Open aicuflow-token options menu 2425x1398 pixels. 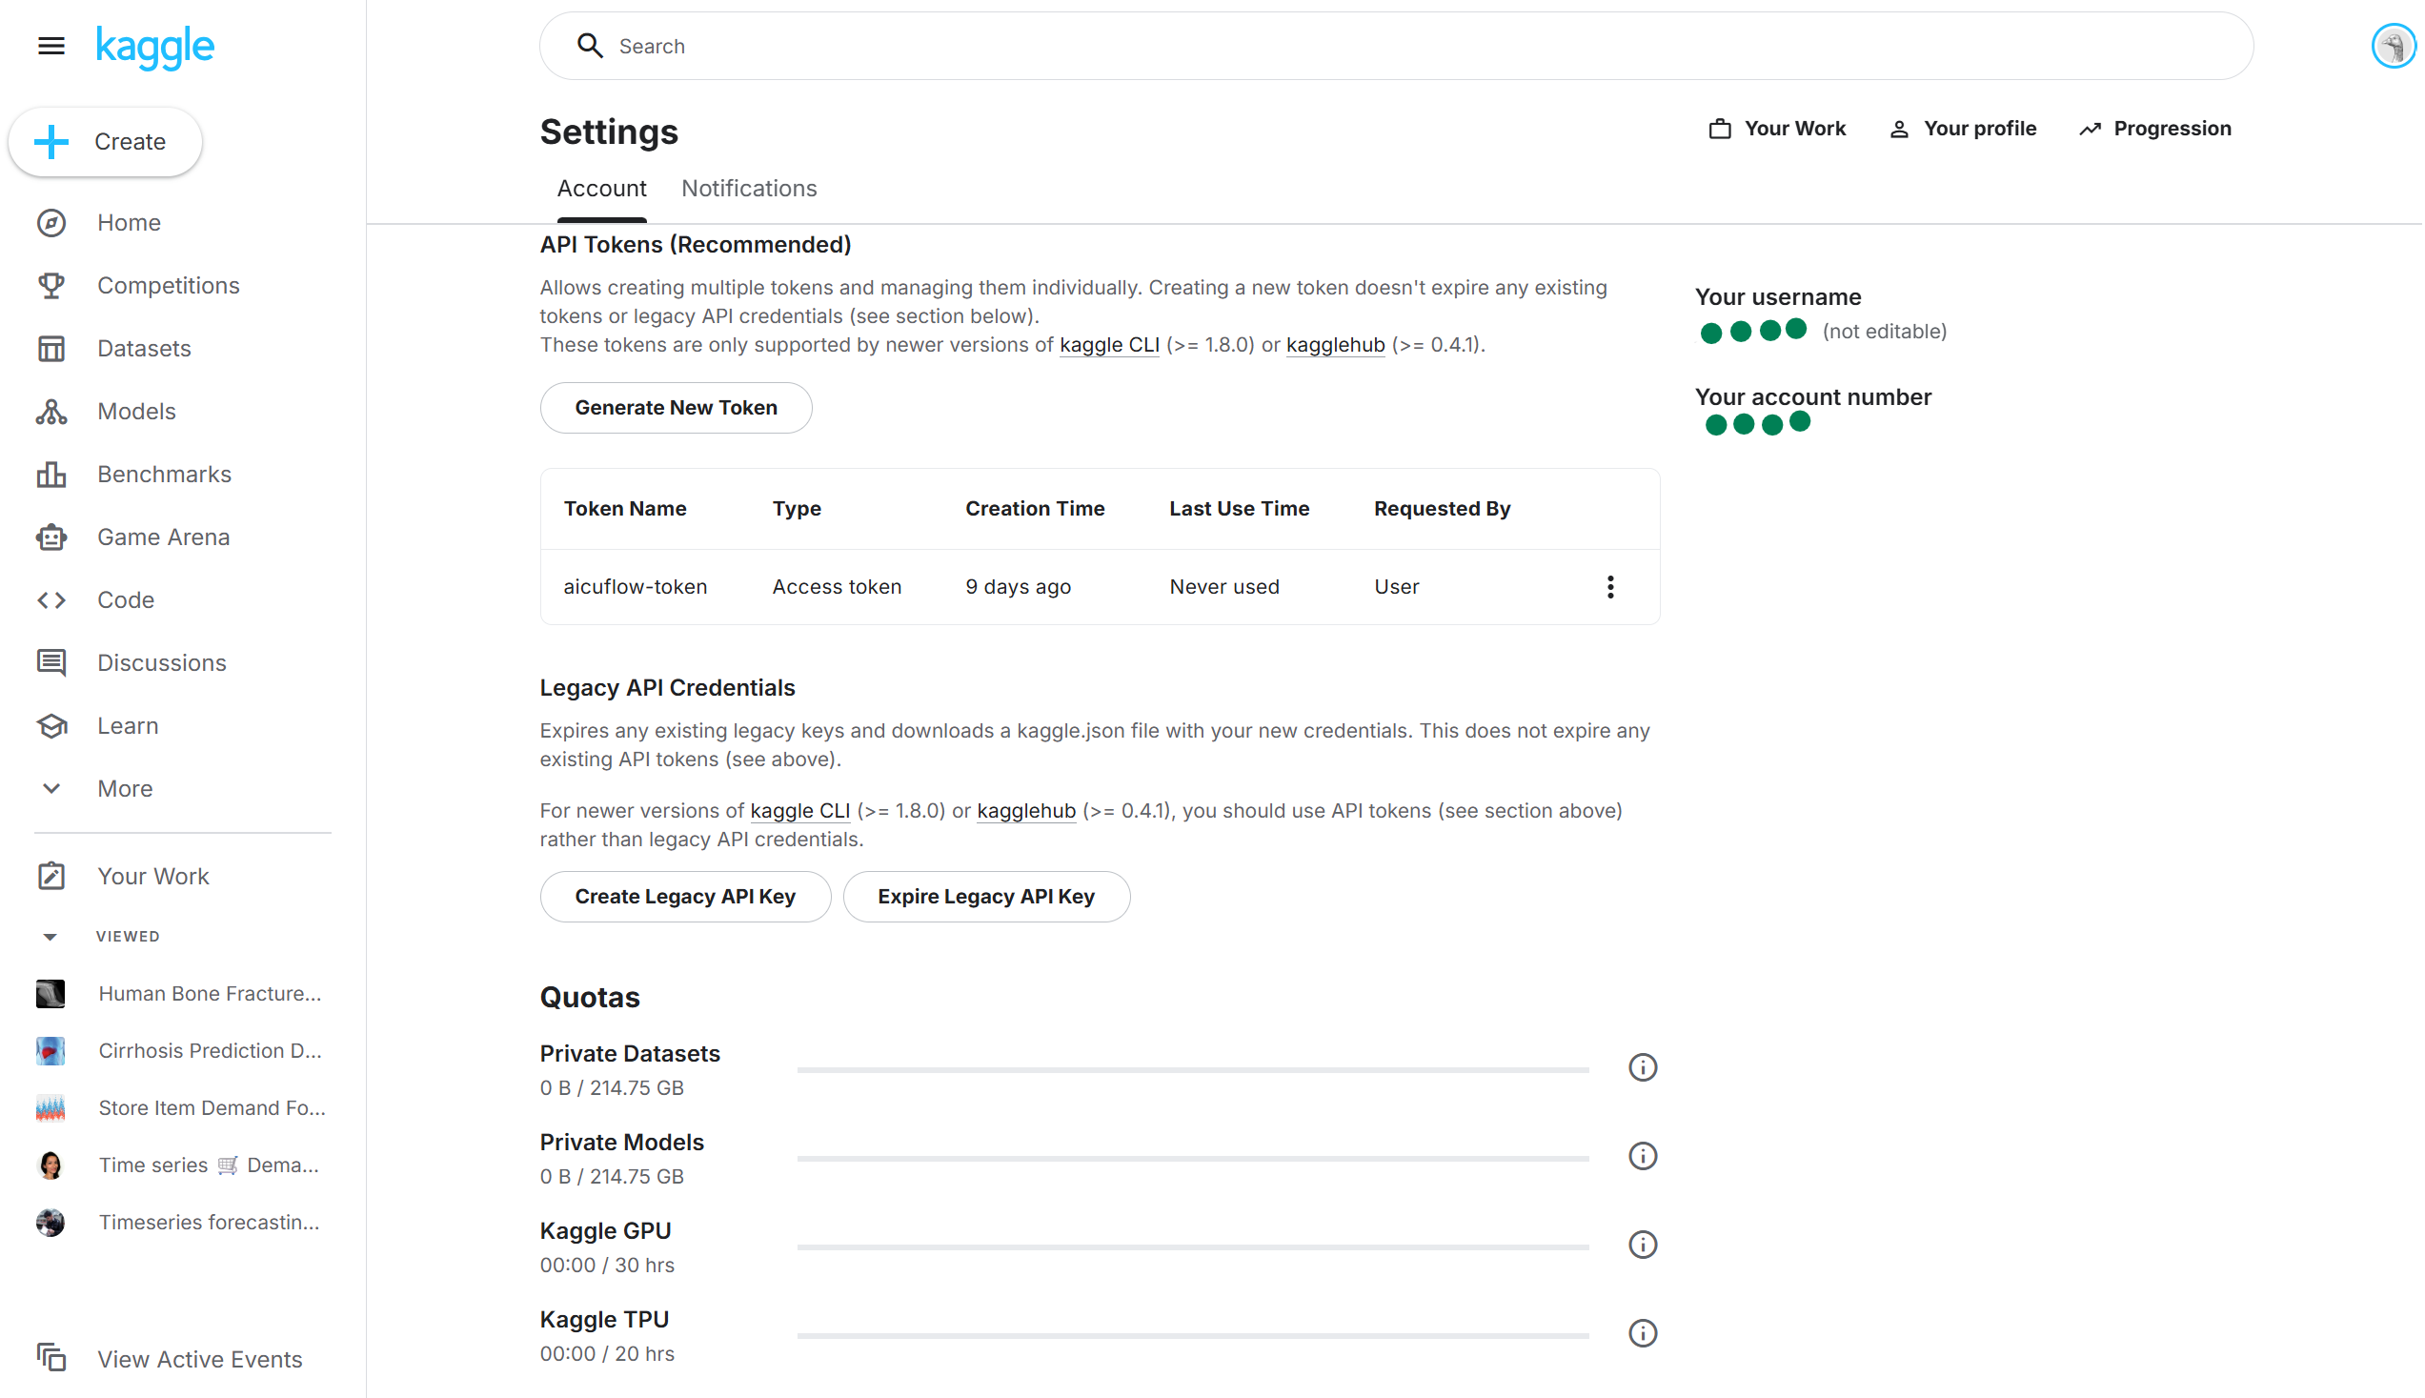click(x=1611, y=587)
